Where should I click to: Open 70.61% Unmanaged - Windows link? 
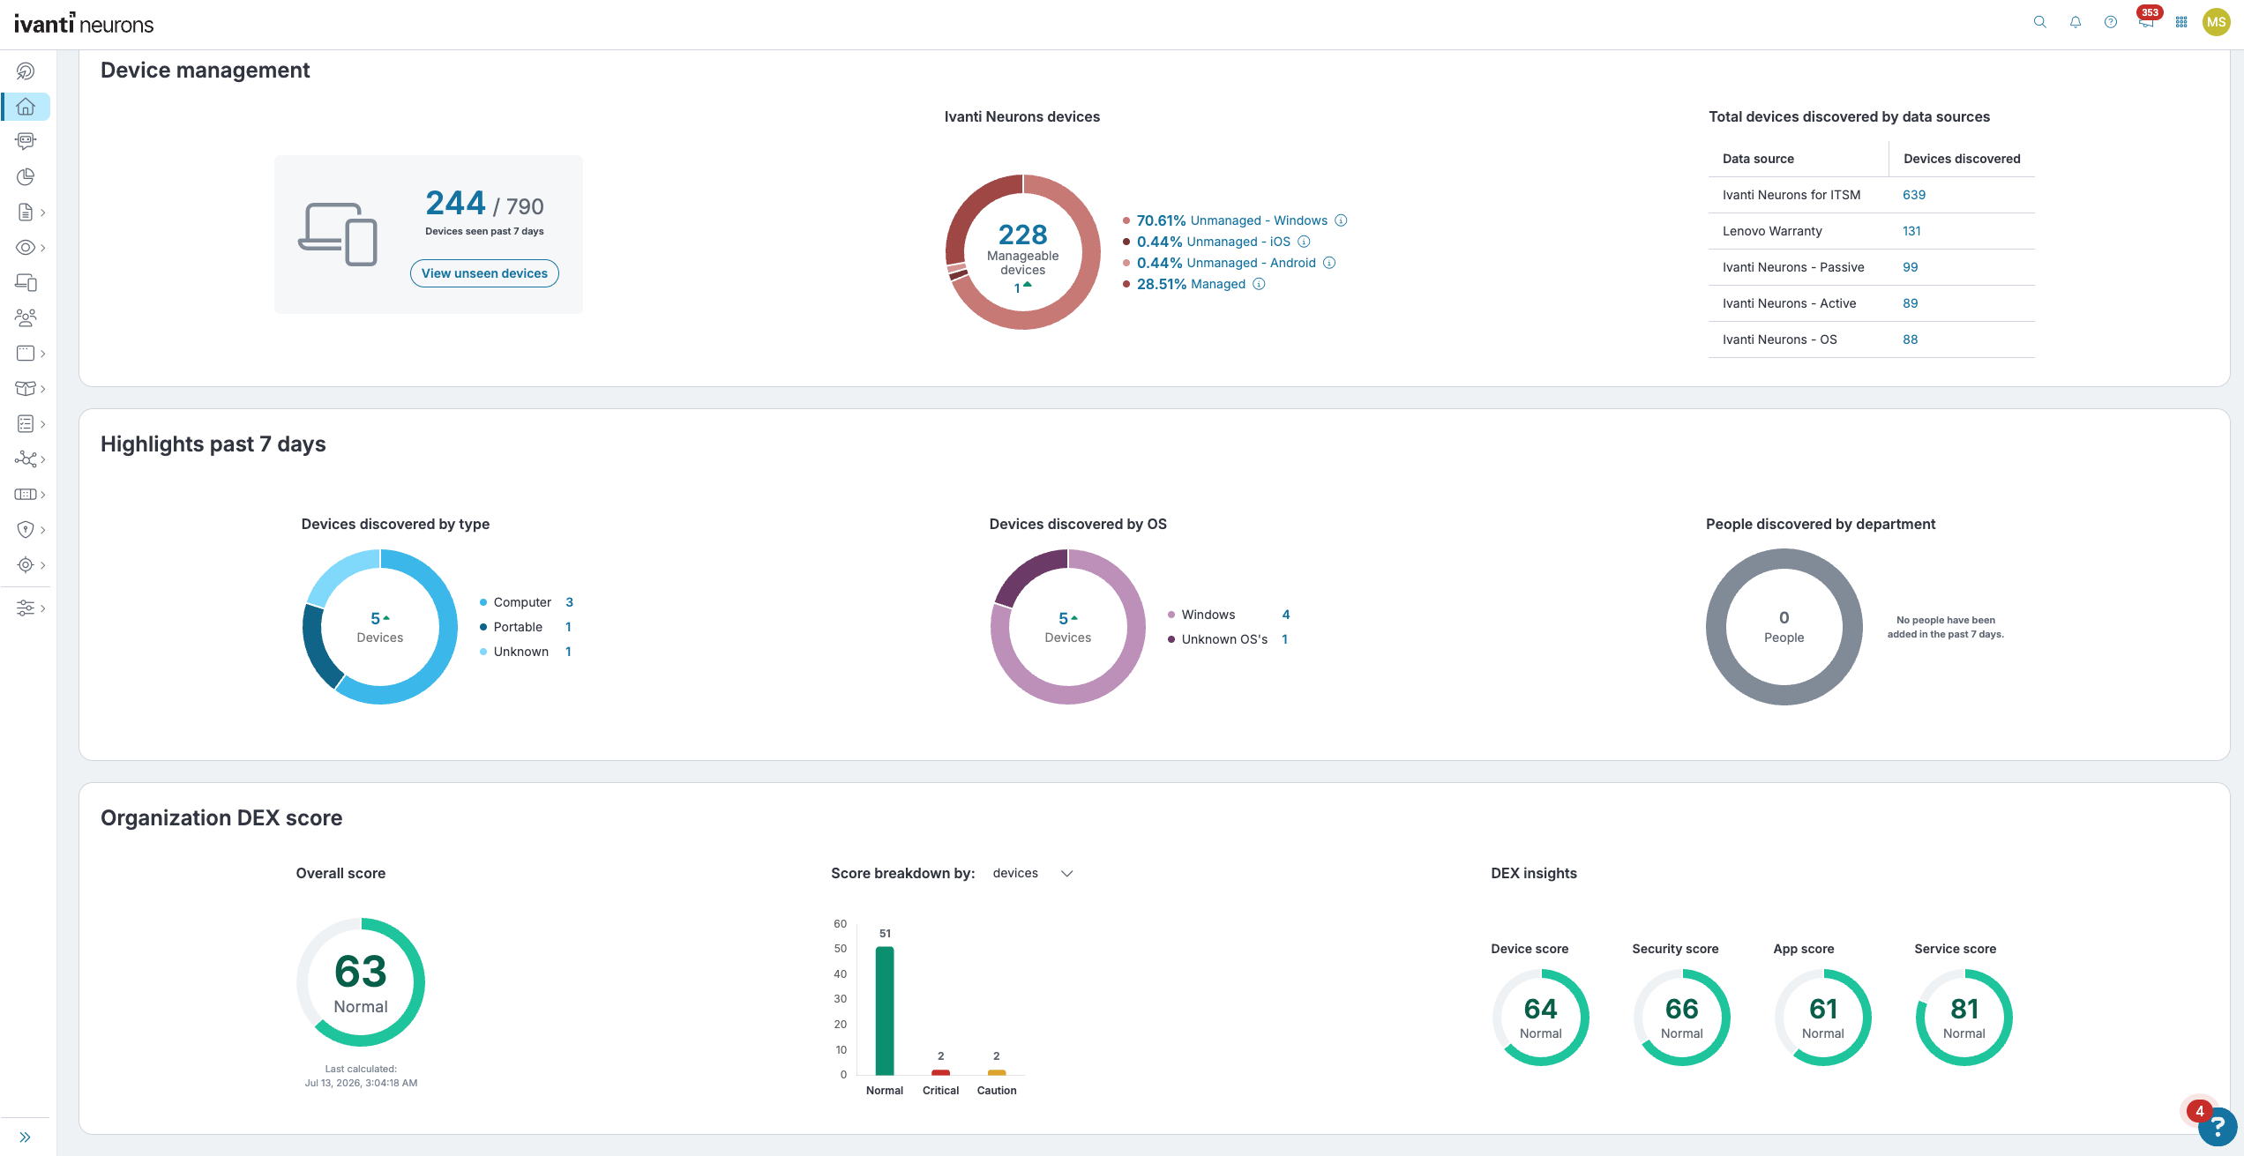[x=1231, y=220]
